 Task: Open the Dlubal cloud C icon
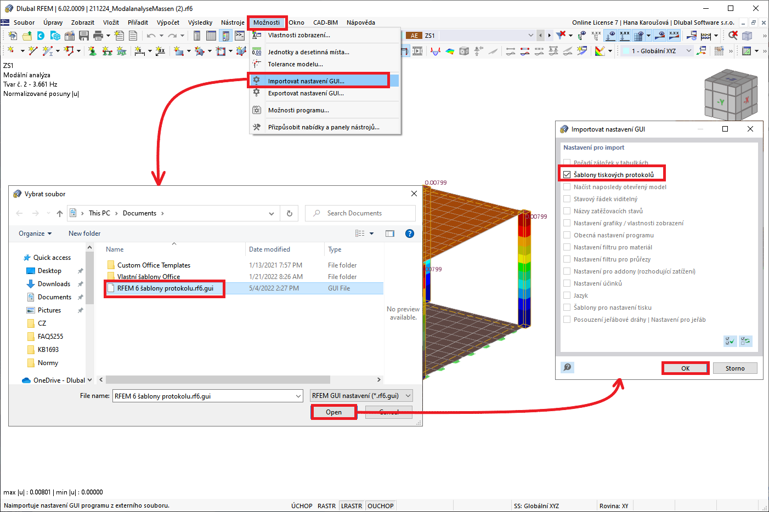pyautogui.click(x=41, y=36)
